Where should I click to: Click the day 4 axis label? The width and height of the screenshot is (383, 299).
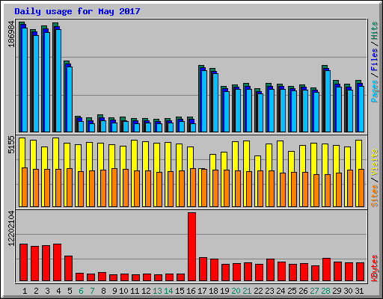point(58,291)
